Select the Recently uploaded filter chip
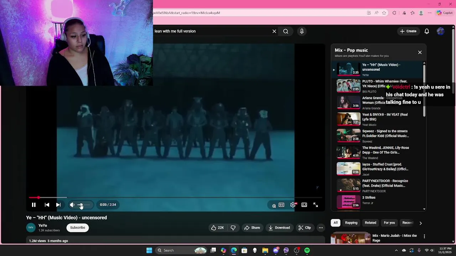456x256 pixels. coord(408,223)
